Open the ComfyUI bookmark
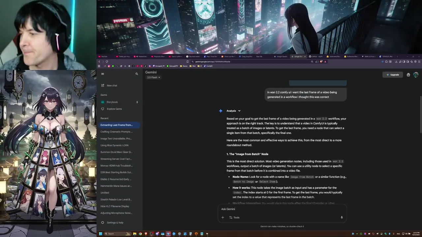The width and height of the screenshot is (422, 237). 208,66
